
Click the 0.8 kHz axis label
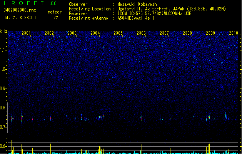coord(3,108)
